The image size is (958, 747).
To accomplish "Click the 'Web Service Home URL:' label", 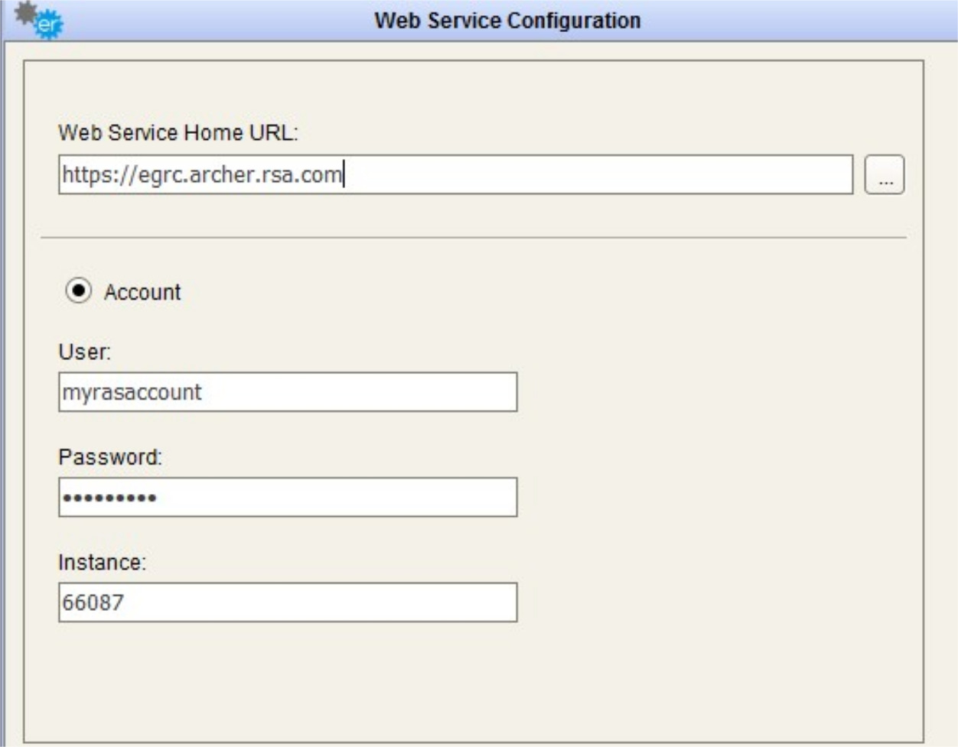I will [178, 133].
